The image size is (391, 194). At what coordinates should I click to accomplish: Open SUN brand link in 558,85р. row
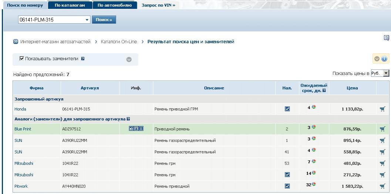tap(18, 152)
